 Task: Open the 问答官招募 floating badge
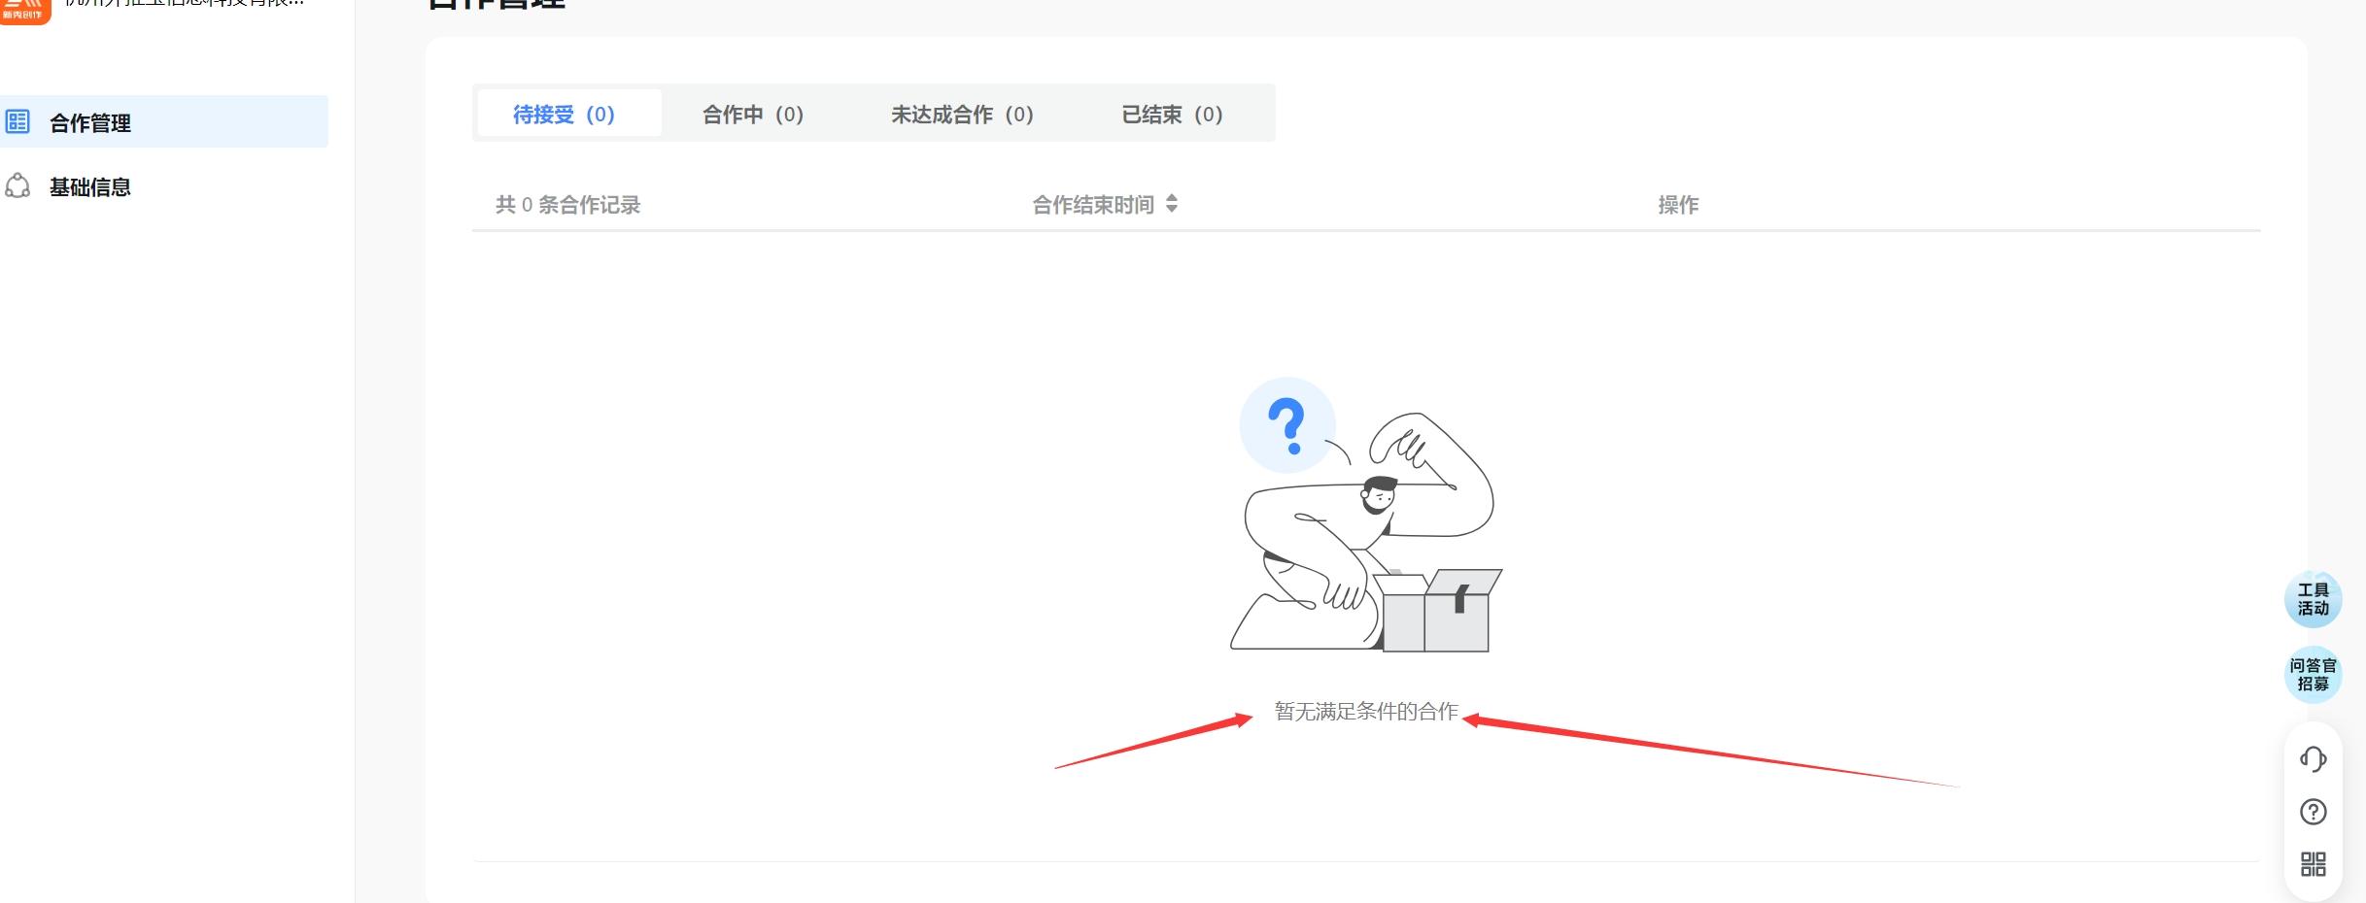pyautogui.click(x=2313, y=675)
